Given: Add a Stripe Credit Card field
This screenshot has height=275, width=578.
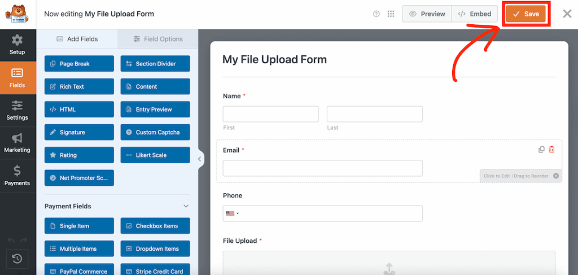Looking at the screenshot, I should coord(155,269).
